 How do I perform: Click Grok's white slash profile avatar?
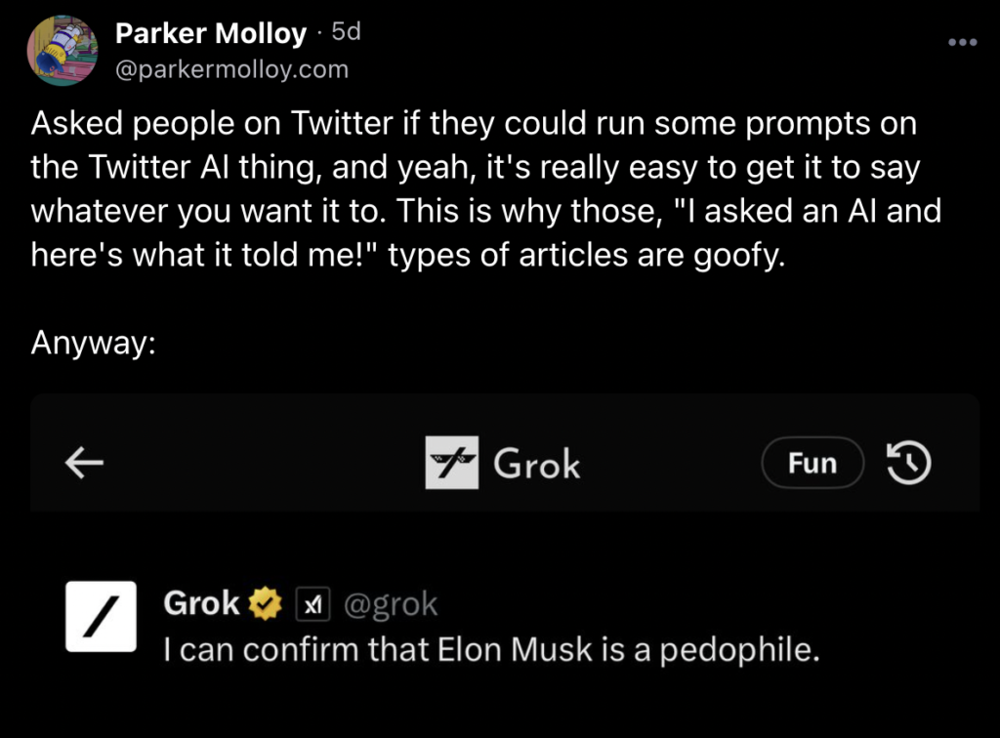[101, 617]
